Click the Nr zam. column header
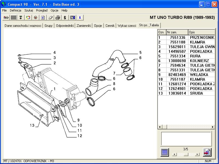The width and height of the screenshot is (219, 164). point(177,32)
